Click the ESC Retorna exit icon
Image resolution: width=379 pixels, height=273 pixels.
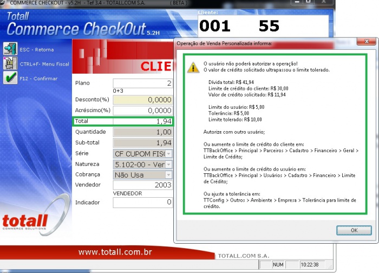(x=10, y=49)
